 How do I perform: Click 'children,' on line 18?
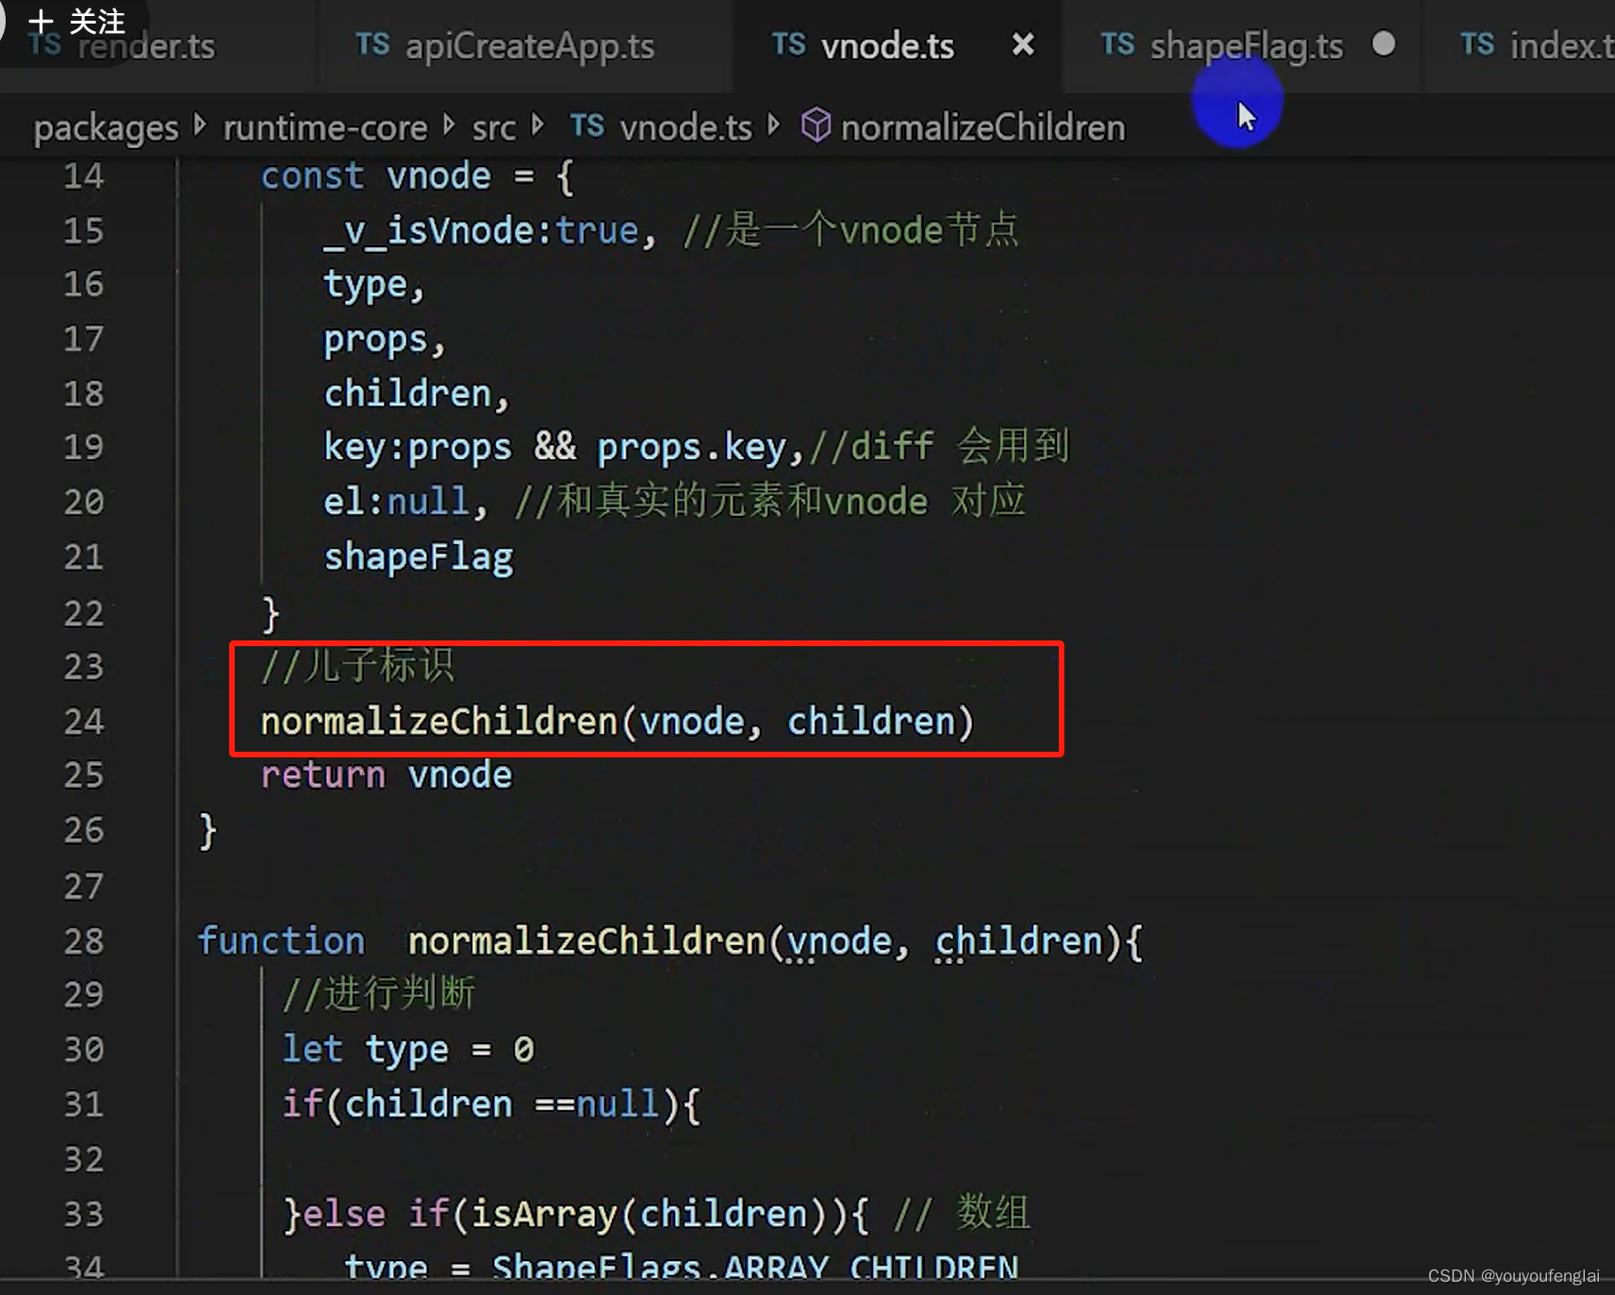pos(417,394)
